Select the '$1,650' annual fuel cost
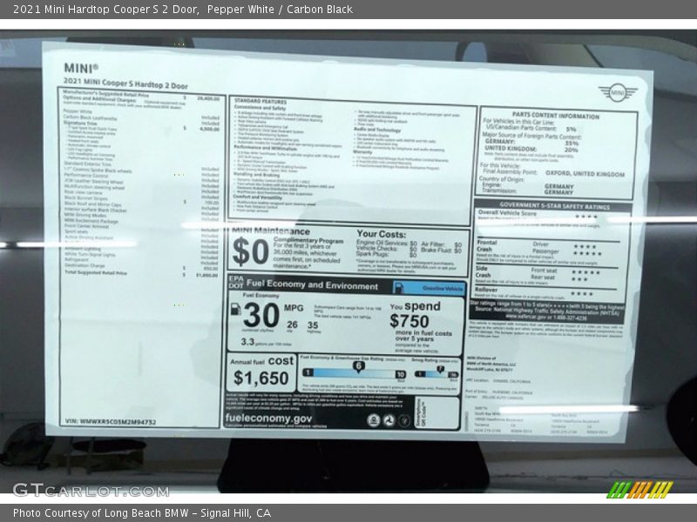697x522 pixels. (x=261, y=378)
